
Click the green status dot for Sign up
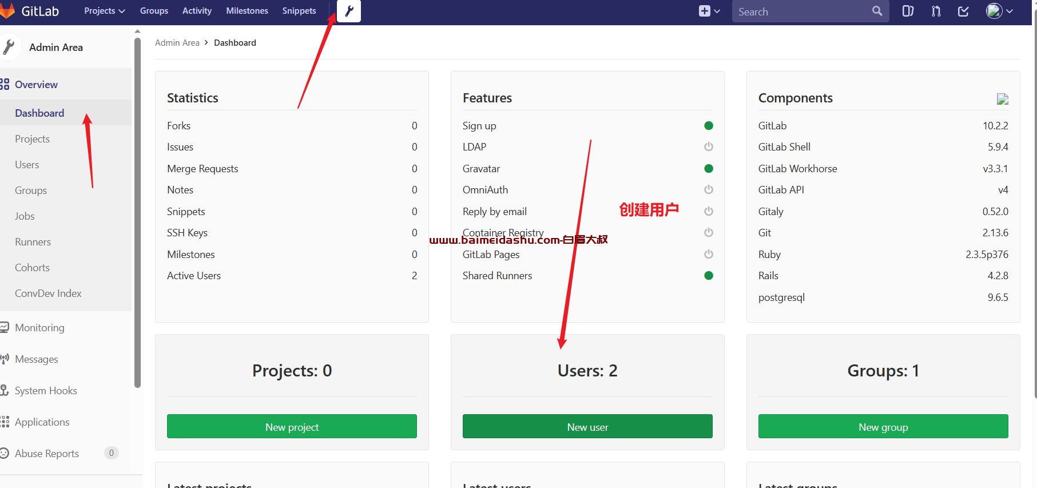pos(709,126)
